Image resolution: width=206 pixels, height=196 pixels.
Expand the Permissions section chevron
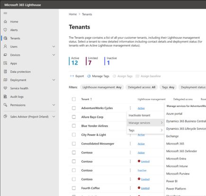(54, 105)
